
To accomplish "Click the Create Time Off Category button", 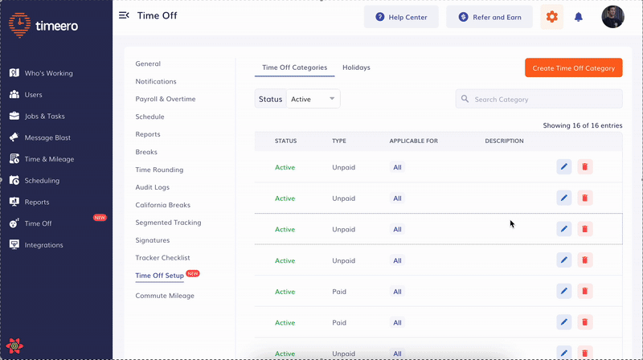I will 573,67.
